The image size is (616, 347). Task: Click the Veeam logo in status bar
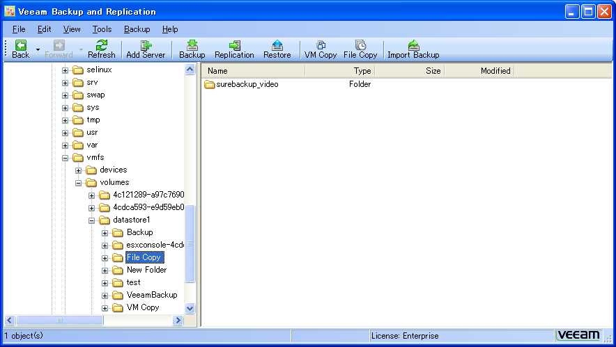578,336
